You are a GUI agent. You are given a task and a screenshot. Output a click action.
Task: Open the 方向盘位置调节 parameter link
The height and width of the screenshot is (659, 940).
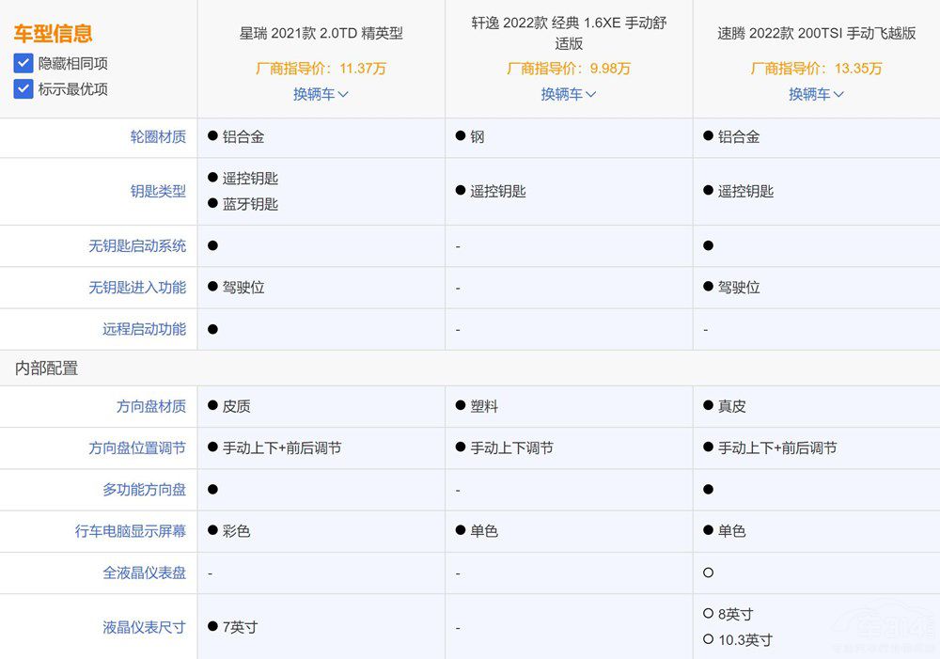tap(137, 448)
